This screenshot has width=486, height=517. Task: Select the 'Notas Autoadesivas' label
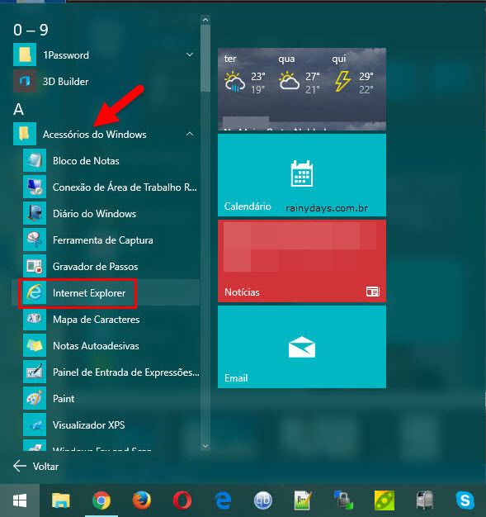96,345
